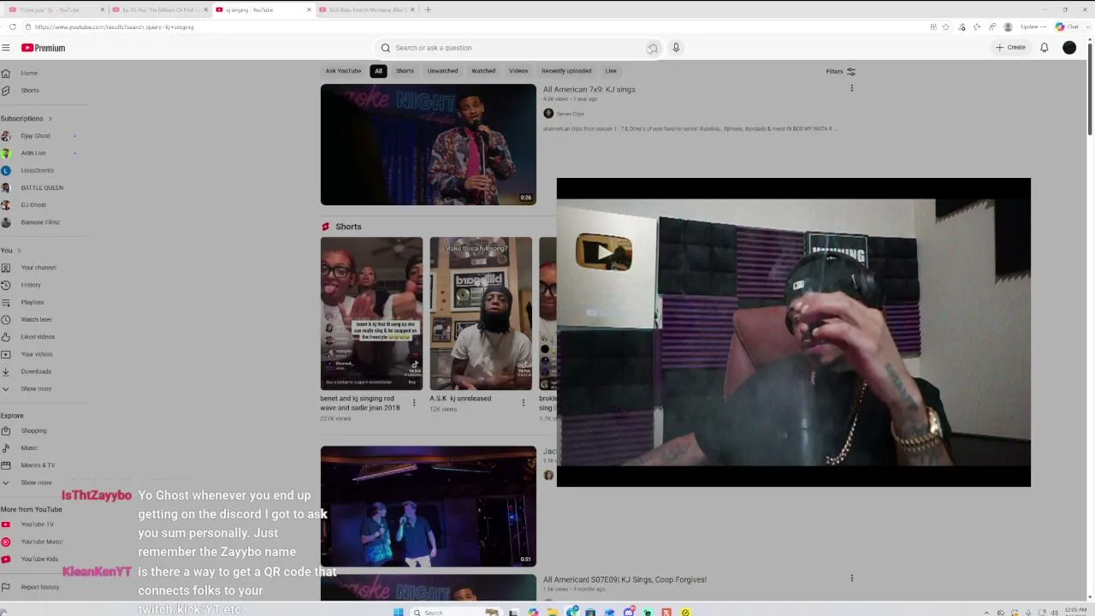Open YouTube notifications bell
The width and height of the screenshot is (1095, 616).
1045,48
